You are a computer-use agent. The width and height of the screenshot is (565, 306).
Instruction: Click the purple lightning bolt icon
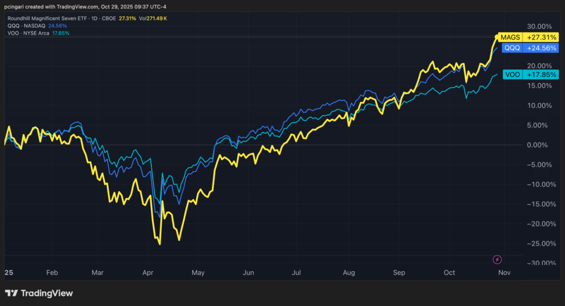(497, 259)
